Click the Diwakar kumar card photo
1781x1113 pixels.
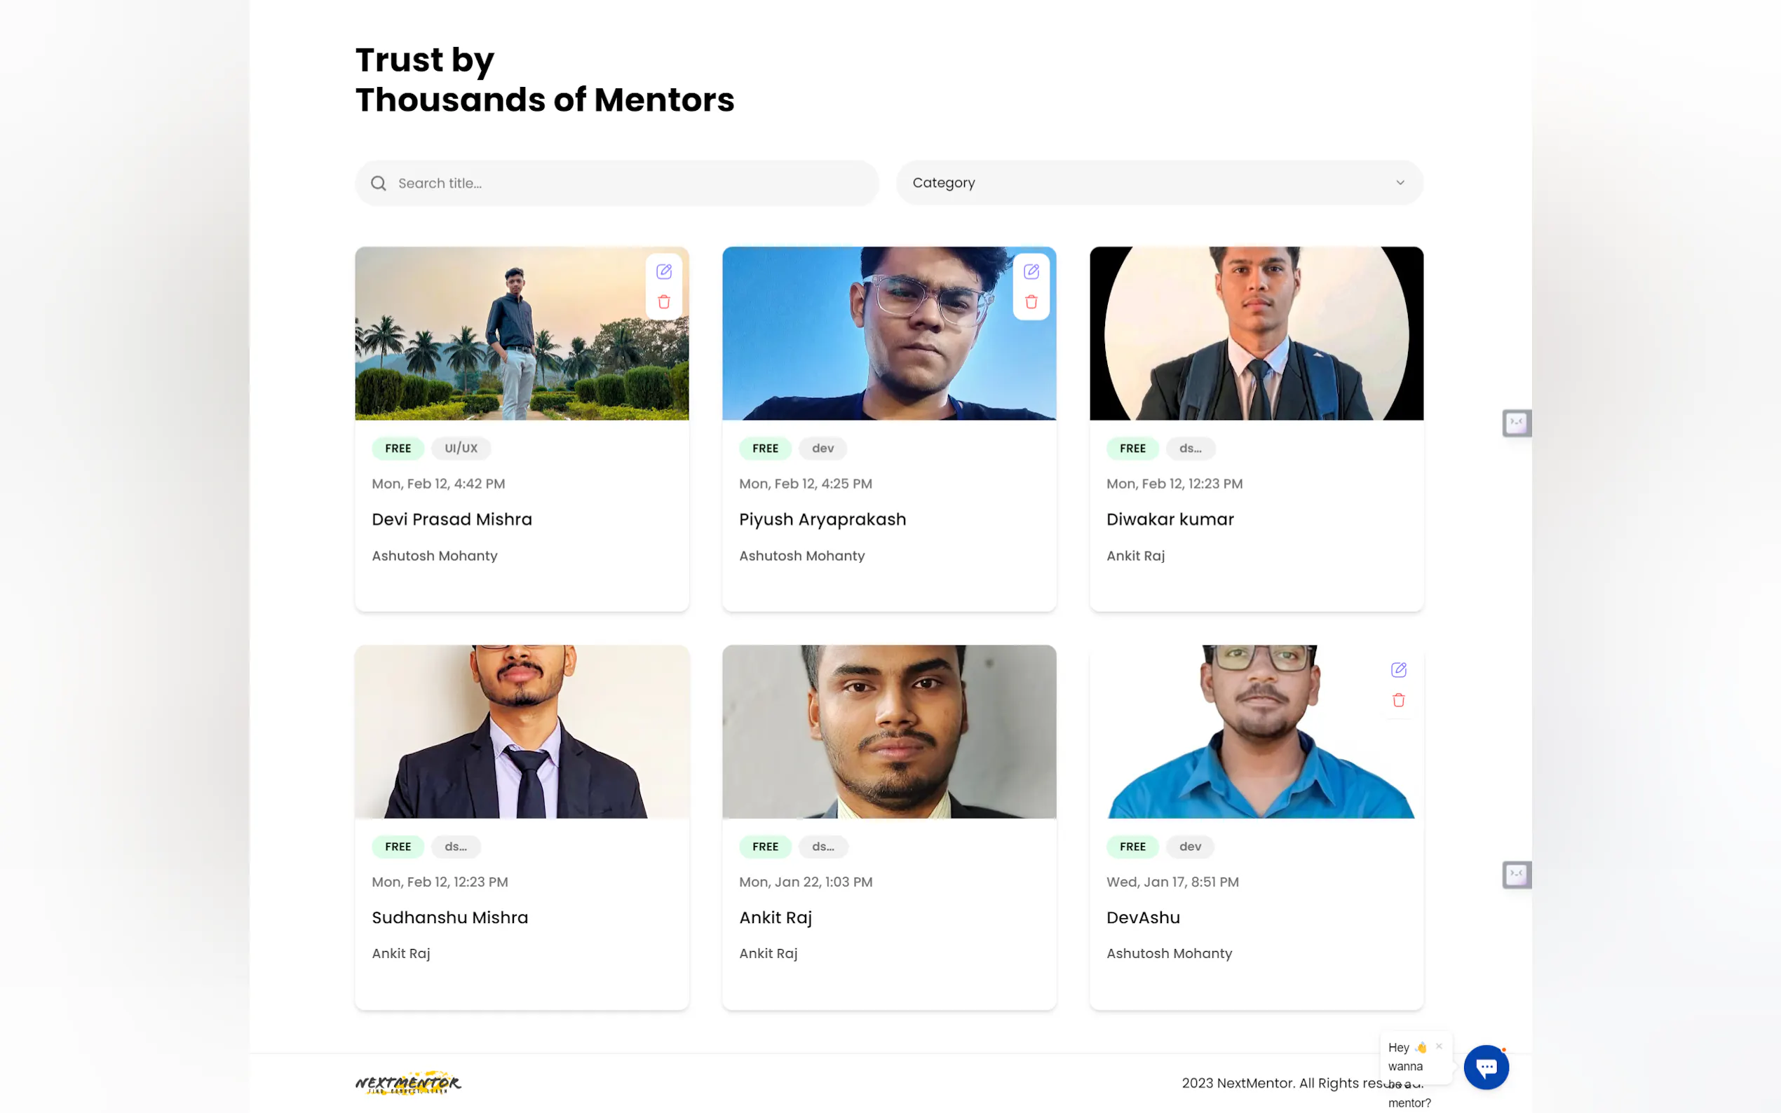(x=1256, y=334)
